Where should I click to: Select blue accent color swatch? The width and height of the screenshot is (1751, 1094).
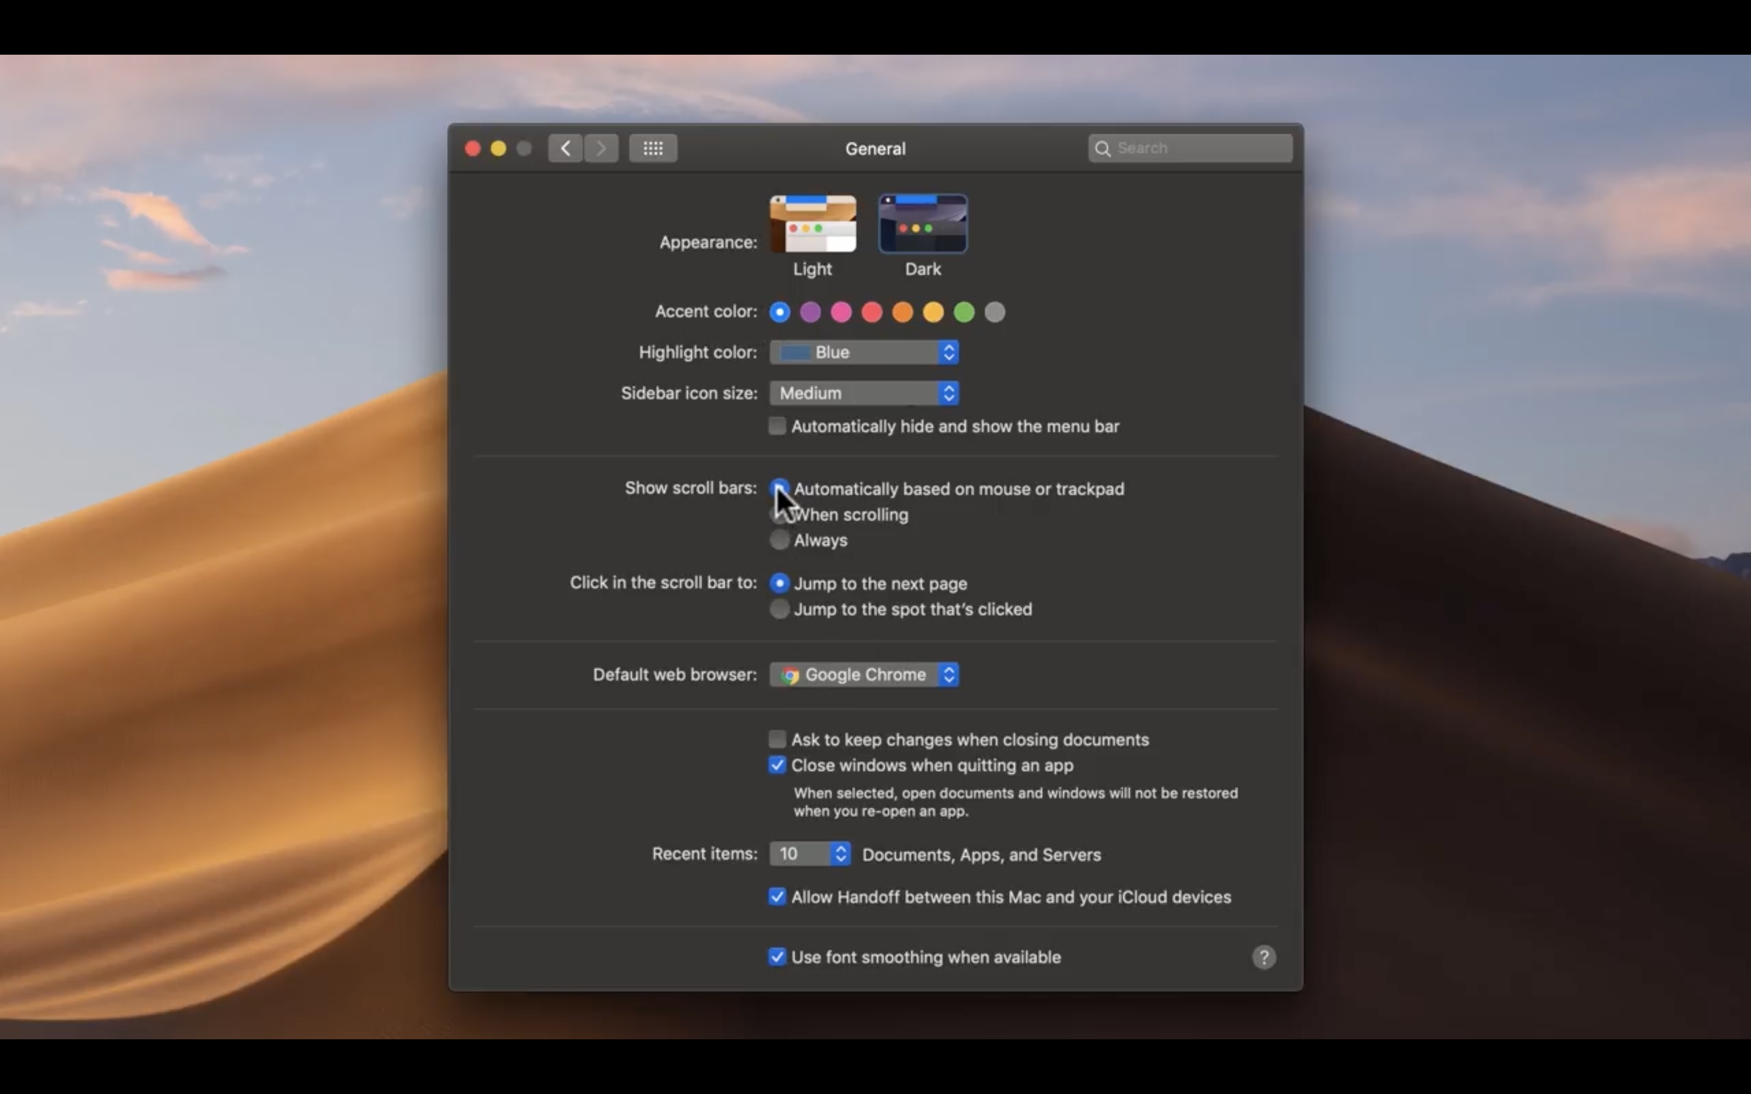coord(779,311)
